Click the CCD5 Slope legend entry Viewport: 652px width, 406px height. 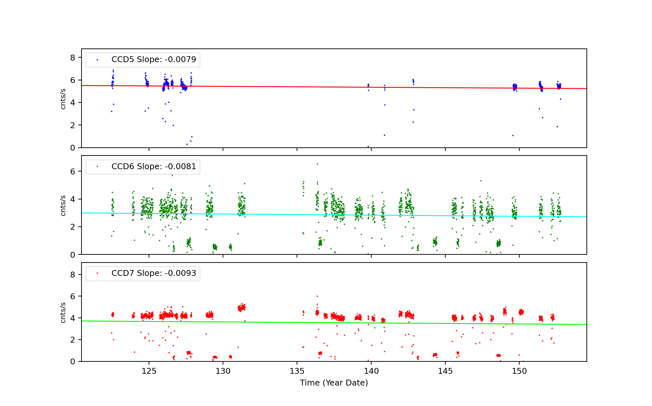point(154,60)
